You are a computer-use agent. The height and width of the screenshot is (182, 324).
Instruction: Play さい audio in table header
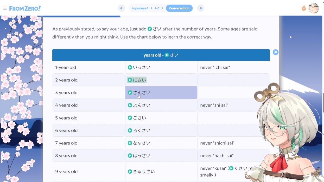[167, 55]
